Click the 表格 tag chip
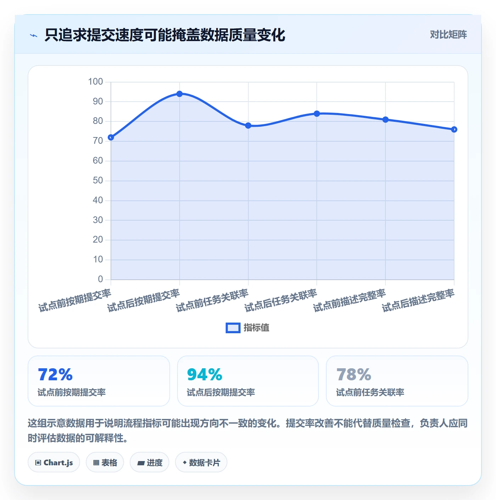The image size is (496, 500). pos(105,462)
